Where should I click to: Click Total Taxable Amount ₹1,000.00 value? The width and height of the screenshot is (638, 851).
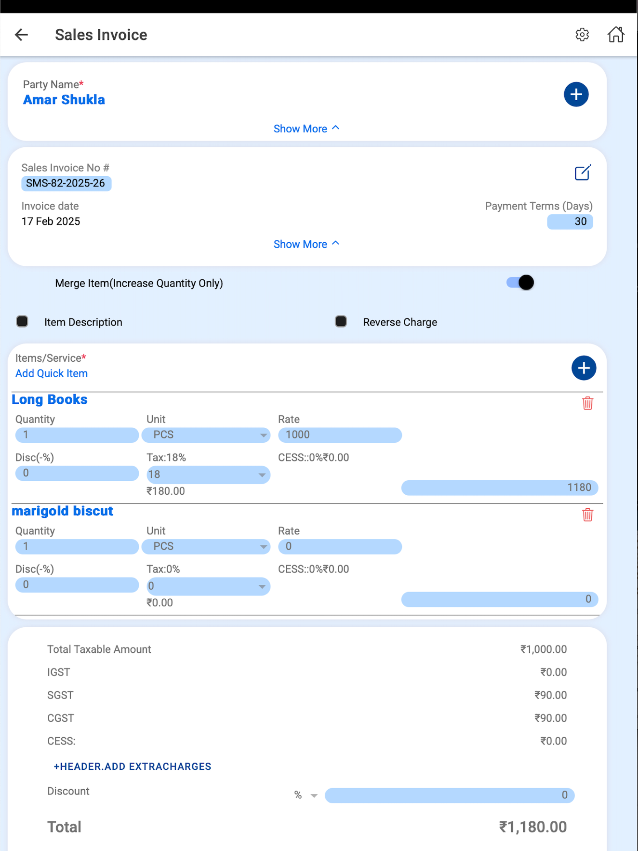click(x=543, y=649)
